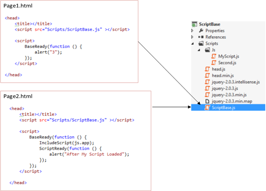Select jquery-2.0.3.intellisense.js file name

(x=236, y=82)
